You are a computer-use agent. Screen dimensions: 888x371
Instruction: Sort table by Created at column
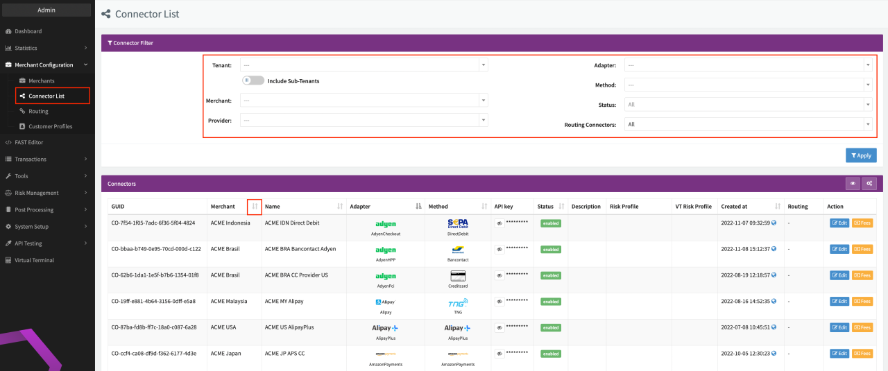(x=778, y=207)
